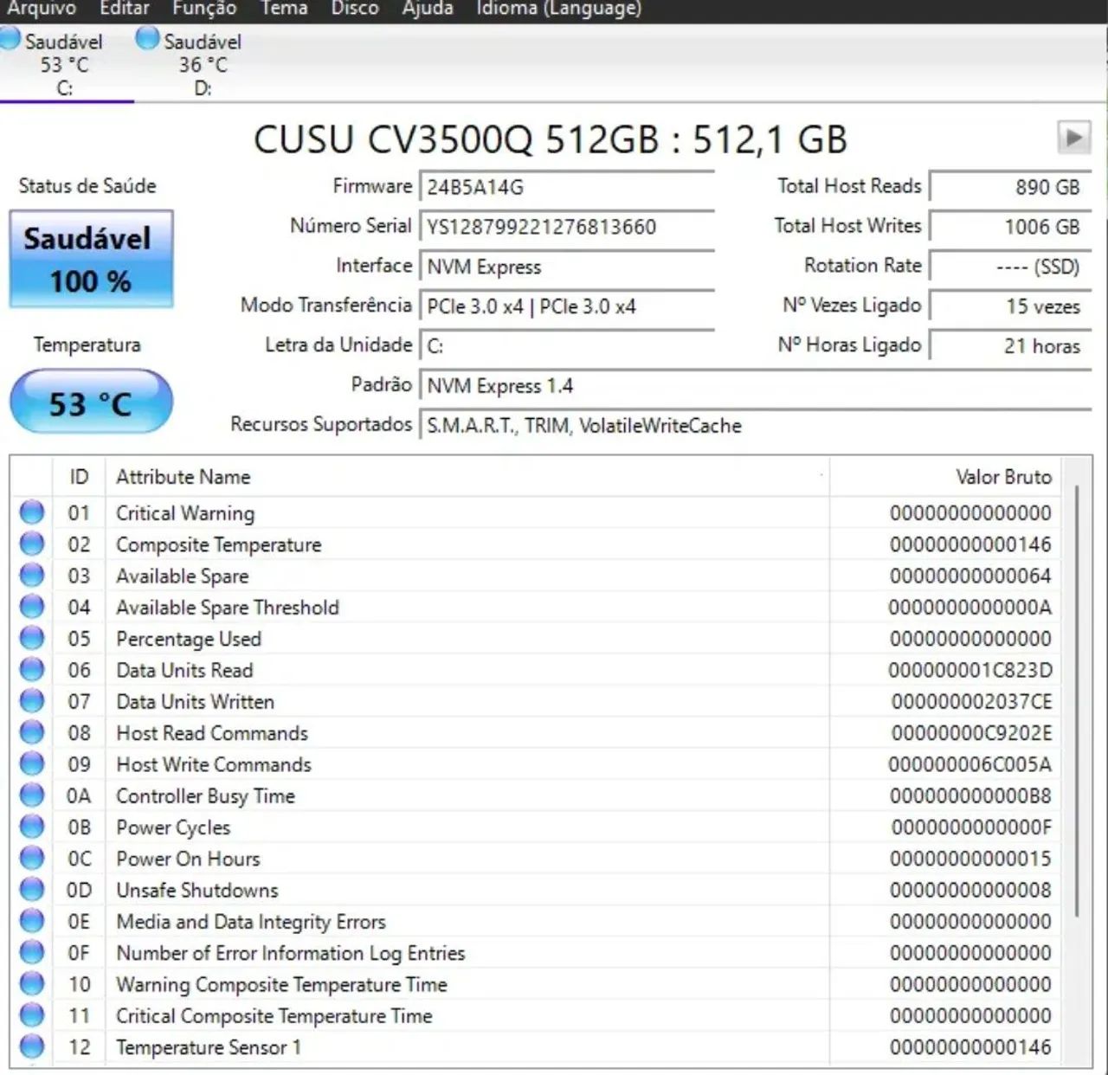Select the Unsafe Shutdowns attribute name
The height and width of the screenshot is (1075, 1108).
(197, 890)
